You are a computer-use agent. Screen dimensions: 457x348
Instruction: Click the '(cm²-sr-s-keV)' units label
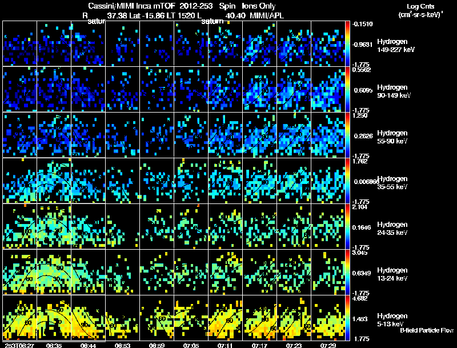[x=420, y=14]
